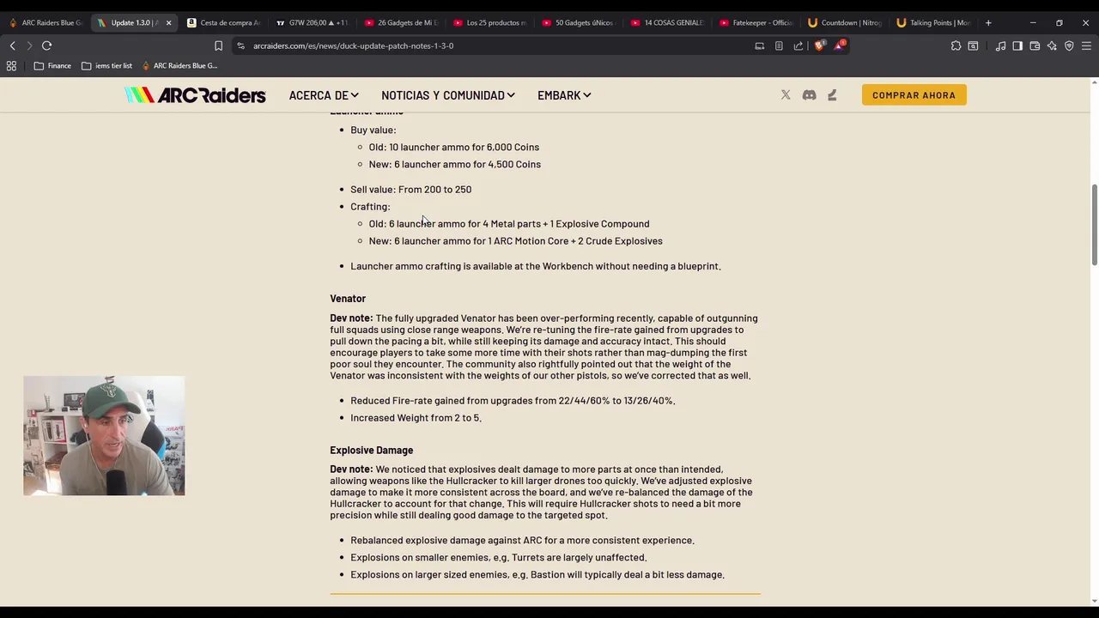
Task: Open the Leo AI sparkle icon
Action: 1052,45
